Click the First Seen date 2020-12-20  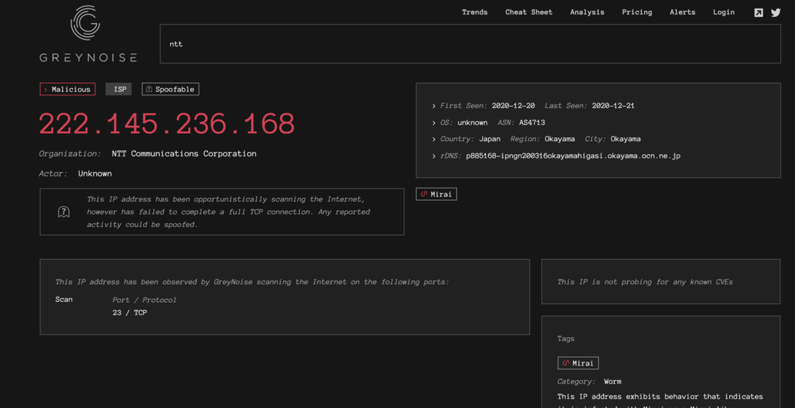point(514,106)
